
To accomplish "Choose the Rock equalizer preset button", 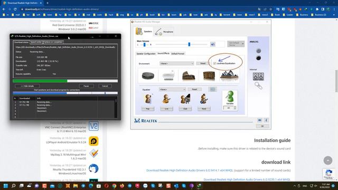I will [204, 109].
